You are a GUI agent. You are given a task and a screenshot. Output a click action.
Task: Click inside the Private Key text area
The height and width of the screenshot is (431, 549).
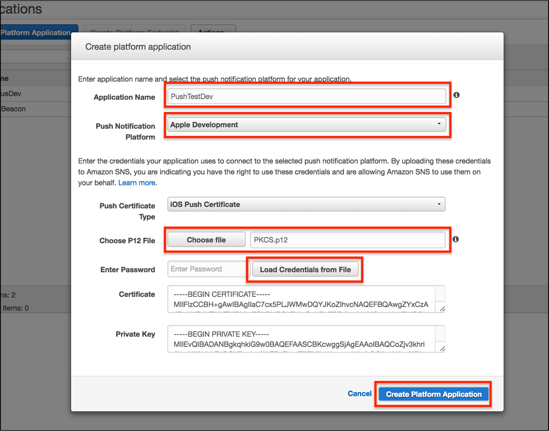click(x=300, y=339)
